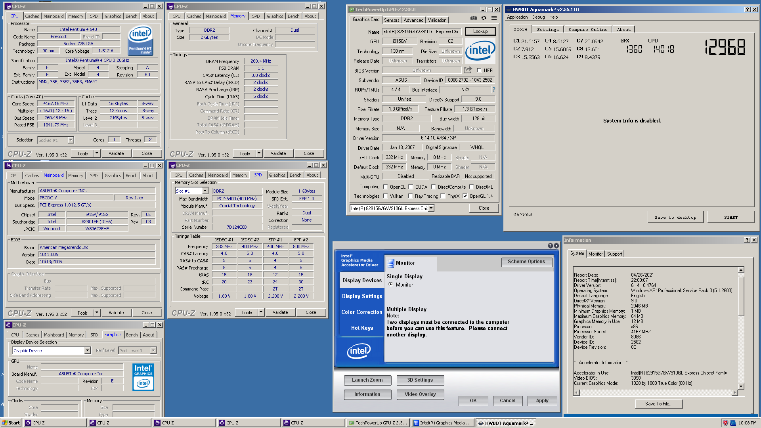Switch to TechPowerUp GPU-Z taskbar item
Image resolution: width=761 pixels, height=428 pixels.
pyautogui.click(x=377, y=423)
